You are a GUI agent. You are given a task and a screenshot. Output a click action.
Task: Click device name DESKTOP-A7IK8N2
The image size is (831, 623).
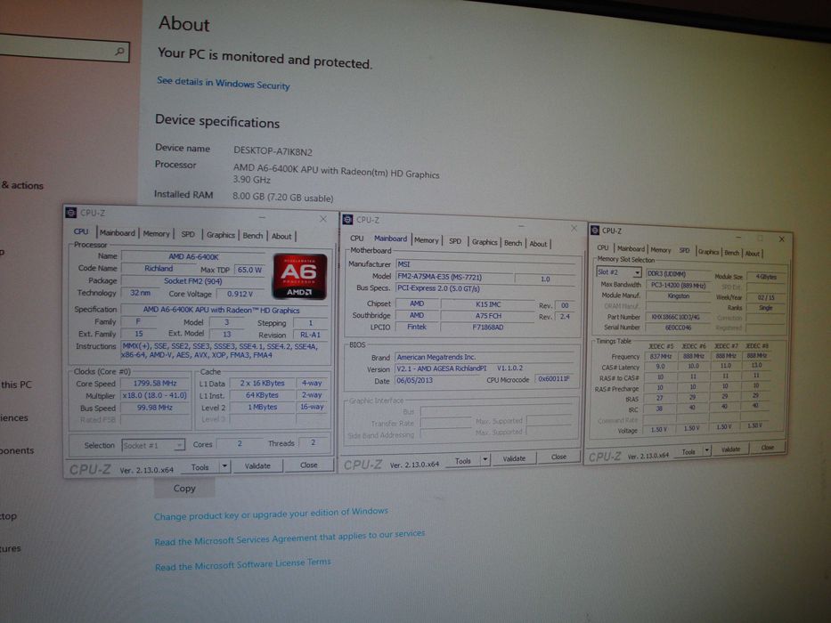[273, 151]
